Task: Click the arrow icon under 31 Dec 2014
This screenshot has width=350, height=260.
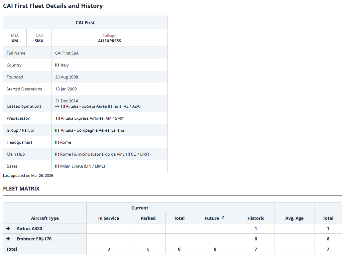Action: [x=57, y=106]
